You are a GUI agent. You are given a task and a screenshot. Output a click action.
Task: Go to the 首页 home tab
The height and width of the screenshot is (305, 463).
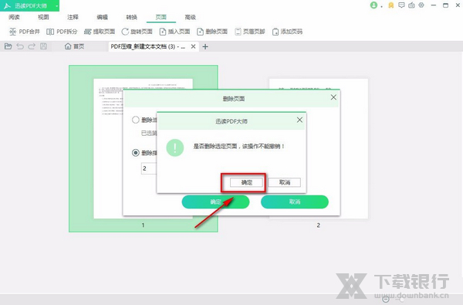tap(74, 46)
